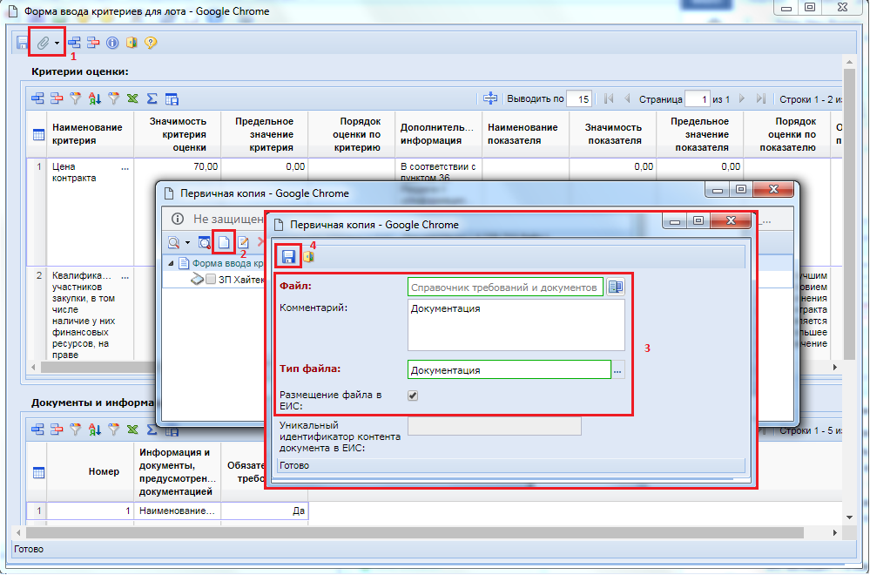The height and width of the screenshot is (575, 870).
Task: Click the bottom horizontal scrollbar of main window
Action: [x=415, y=533]
